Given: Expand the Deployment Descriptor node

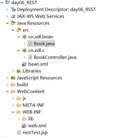Looking at the screenshot, I should coord(7,10).
